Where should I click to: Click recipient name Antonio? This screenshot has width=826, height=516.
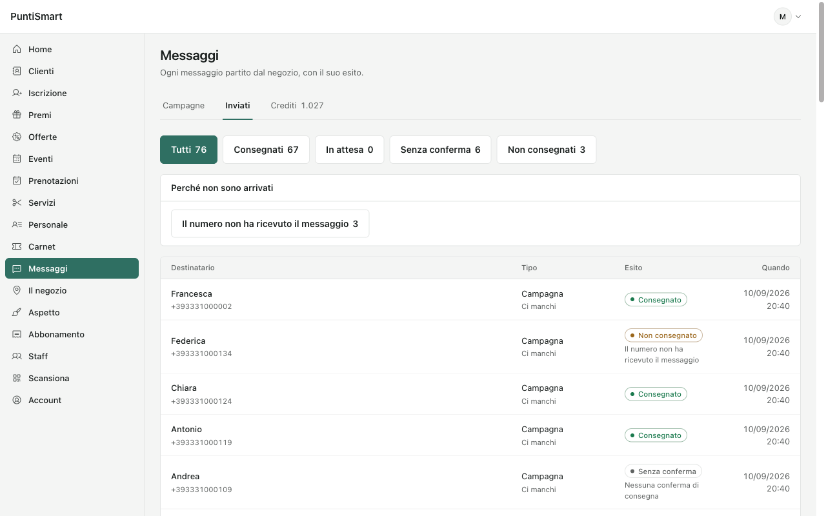click(x=186, y=430)
